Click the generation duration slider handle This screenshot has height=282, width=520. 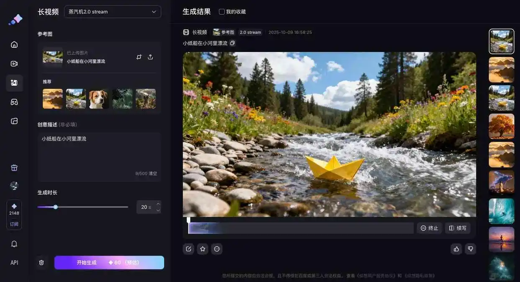56,207
